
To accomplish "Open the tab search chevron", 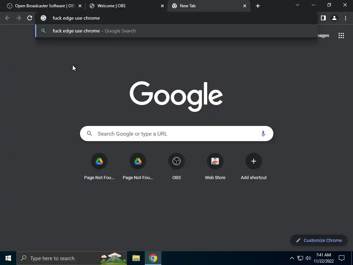I will tap(297, 5).
